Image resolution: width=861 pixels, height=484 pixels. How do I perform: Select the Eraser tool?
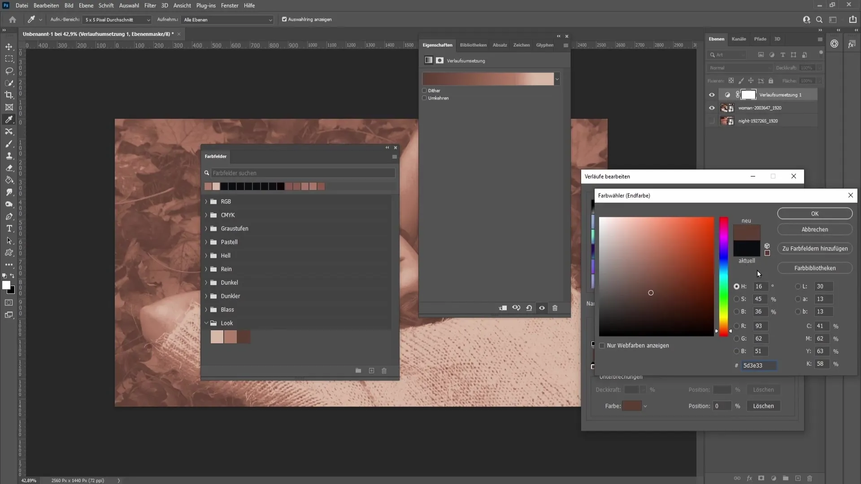tap(9, 168)
